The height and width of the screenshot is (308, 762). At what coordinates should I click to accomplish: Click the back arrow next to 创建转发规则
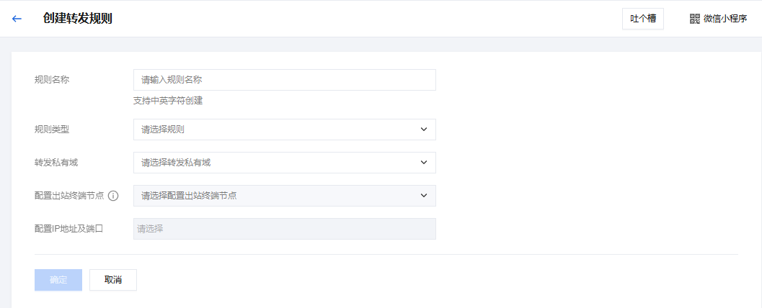(x=17, y=19)
